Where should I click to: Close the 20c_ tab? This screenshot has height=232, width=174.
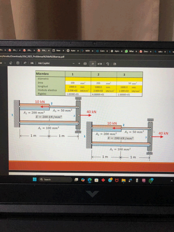pos(20,50)
